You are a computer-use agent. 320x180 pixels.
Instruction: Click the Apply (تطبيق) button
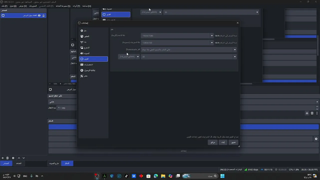pos(233,142)
